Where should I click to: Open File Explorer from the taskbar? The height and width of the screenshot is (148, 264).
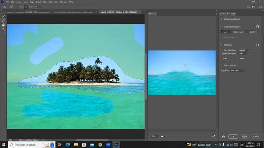pos(76,145)
